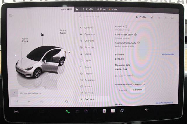Open the all apps ellipsis launcher

point(95,111)
